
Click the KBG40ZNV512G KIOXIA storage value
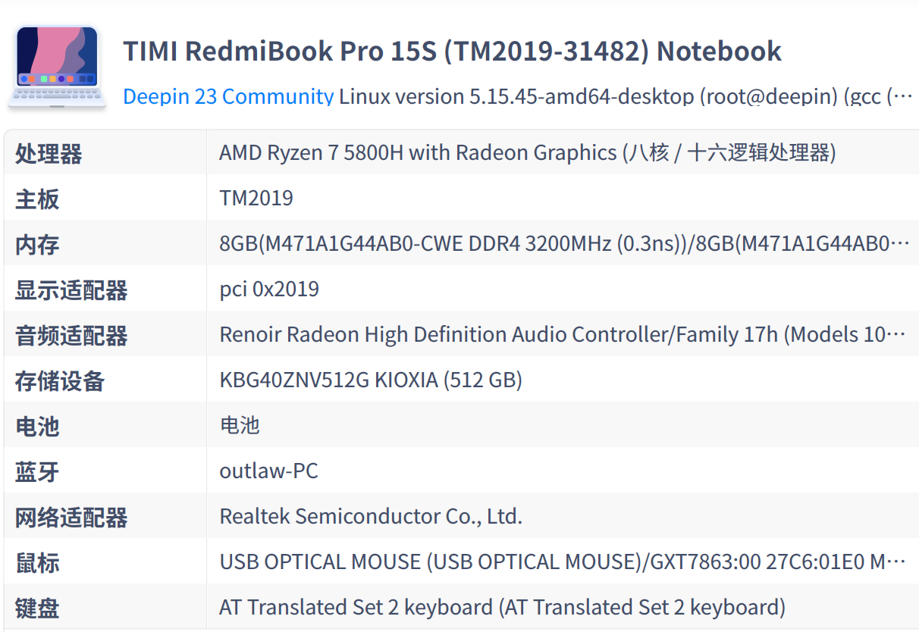click(x=371, y=380)
